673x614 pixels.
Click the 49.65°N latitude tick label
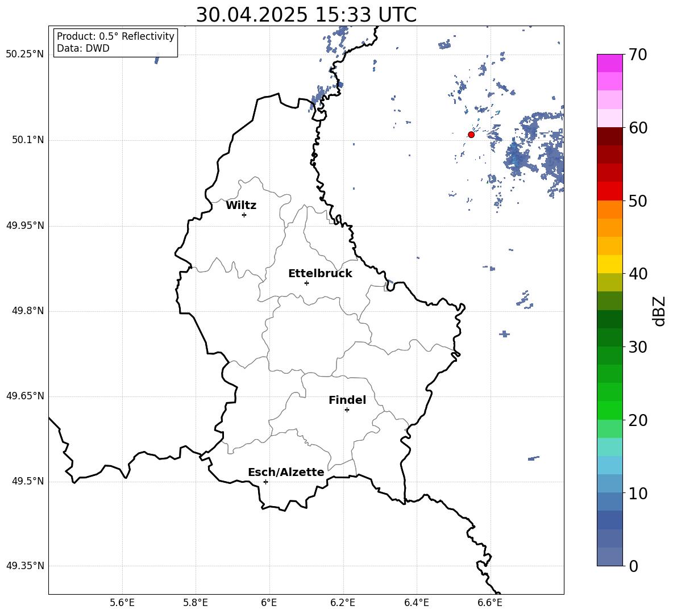[x=25, y=396]
